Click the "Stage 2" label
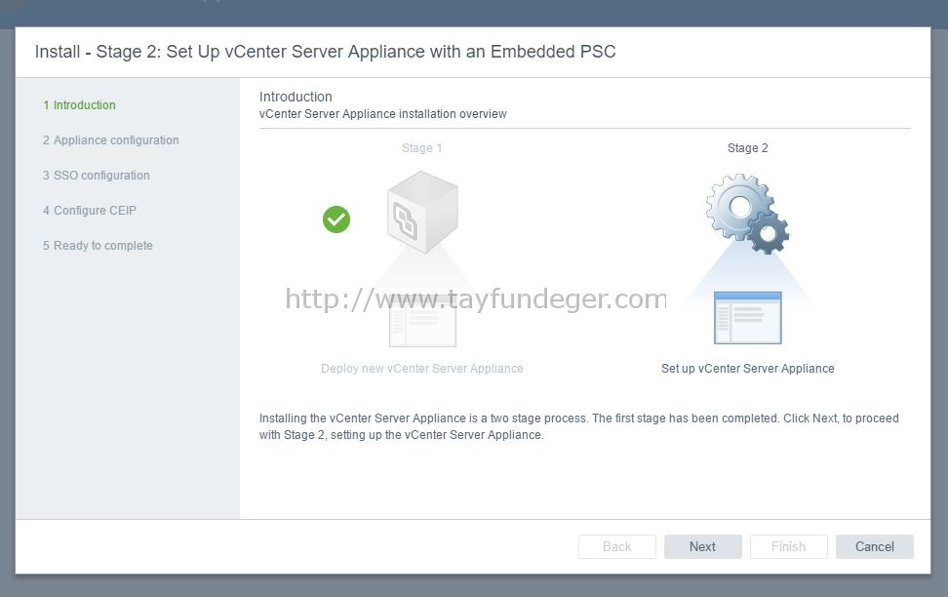 [747, 148]
